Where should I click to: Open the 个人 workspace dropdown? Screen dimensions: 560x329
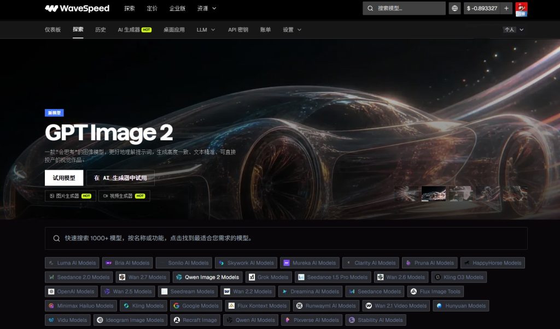click(x=513, y=29)
